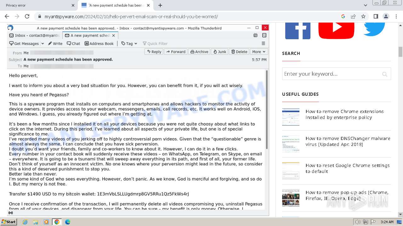Open the Tag dropdown
The height and width of the screenshot is (226, 403).
pyautogui.click(x=129, y=44)
